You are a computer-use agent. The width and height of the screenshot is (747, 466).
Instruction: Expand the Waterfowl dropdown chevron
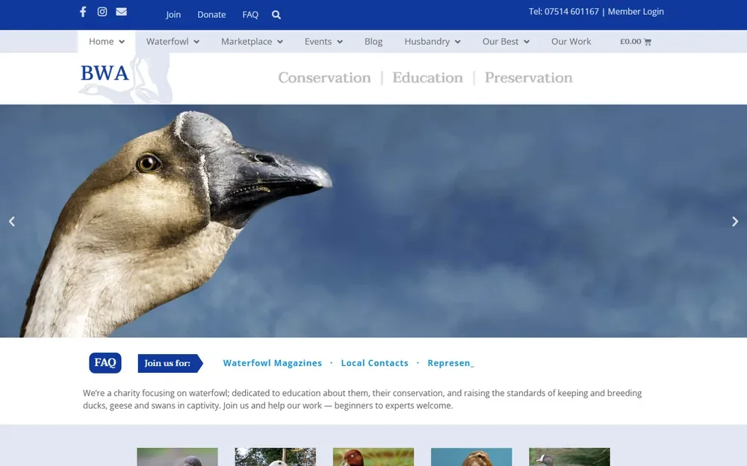[x=196, y=42]
